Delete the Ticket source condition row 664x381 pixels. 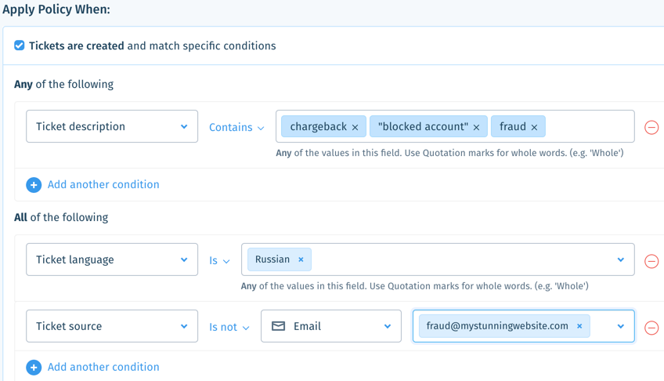click(x=651, y=327)
